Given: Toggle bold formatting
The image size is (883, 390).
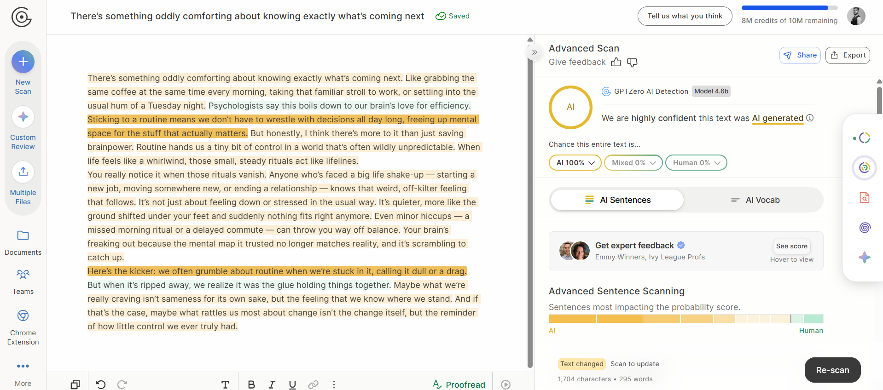Looking at the screenshot, I should 251,384.
